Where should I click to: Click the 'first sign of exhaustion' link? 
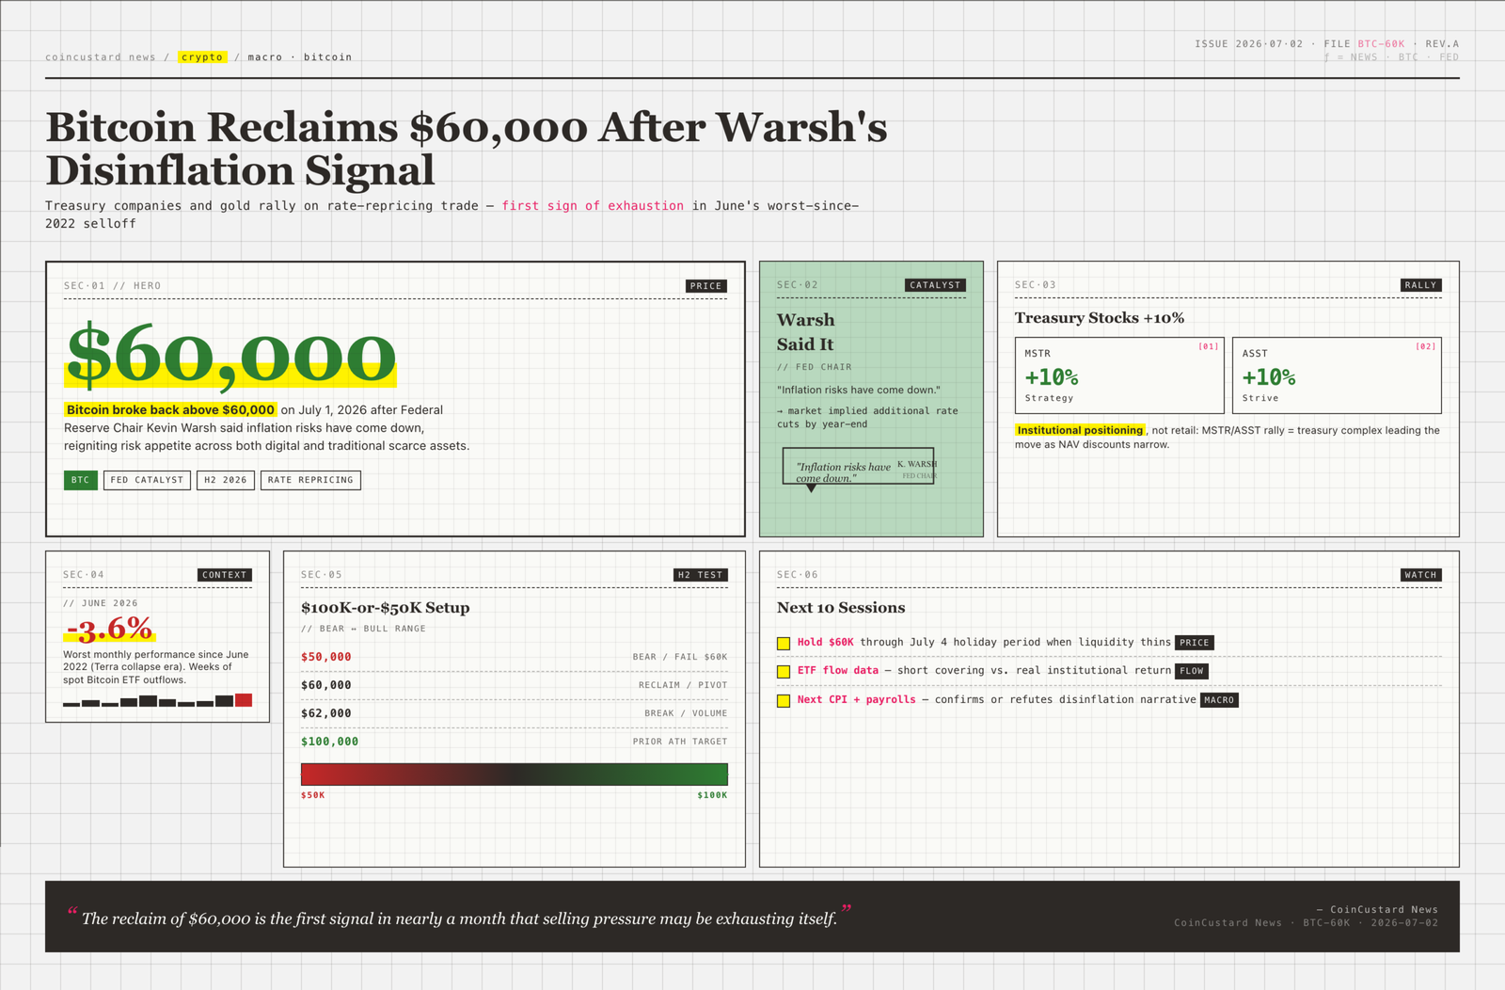click(593, 206)
